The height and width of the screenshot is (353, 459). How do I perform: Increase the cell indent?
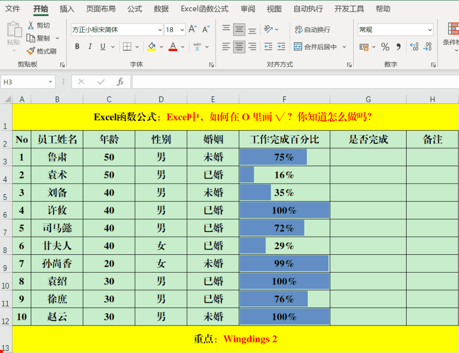pos(281,47)
